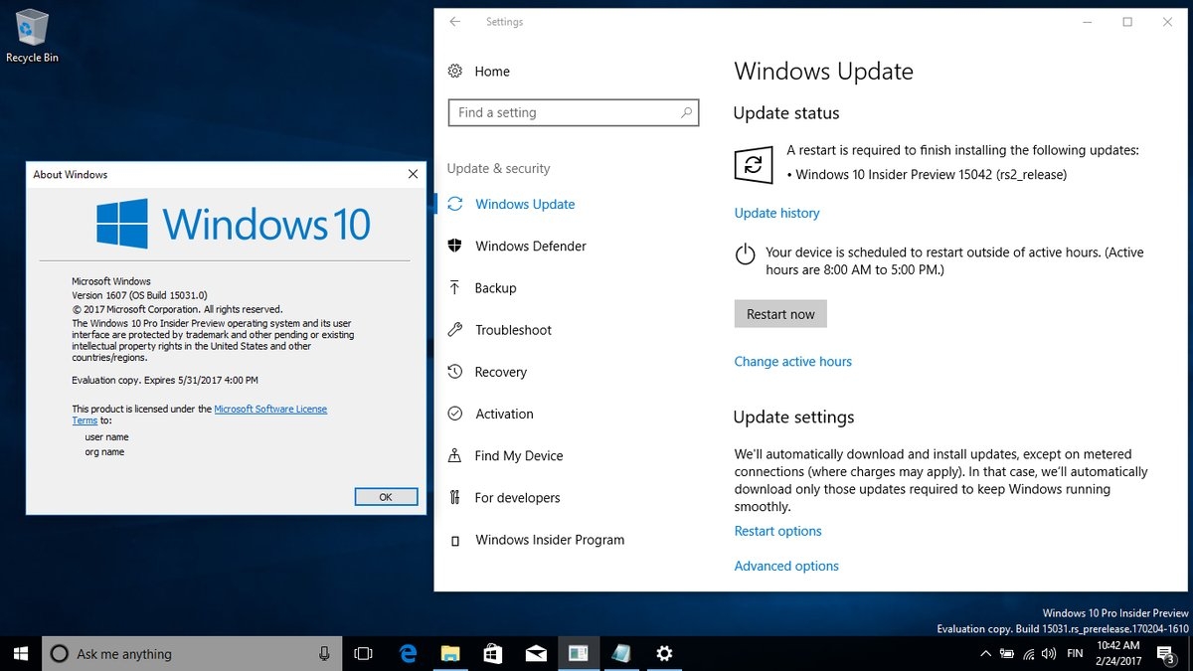Click the large update refresh status icon

(x=753, y=165)
